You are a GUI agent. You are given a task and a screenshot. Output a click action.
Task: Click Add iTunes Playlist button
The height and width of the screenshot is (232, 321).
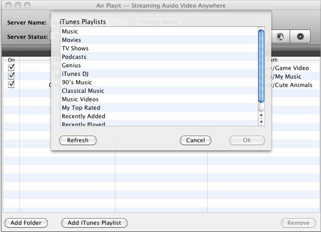(x=94, y=223)
